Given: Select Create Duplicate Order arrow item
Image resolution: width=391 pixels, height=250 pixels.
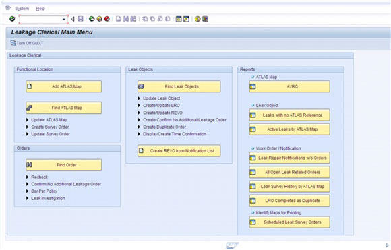Looking at the screenshot, I should [x=162, y=127].
